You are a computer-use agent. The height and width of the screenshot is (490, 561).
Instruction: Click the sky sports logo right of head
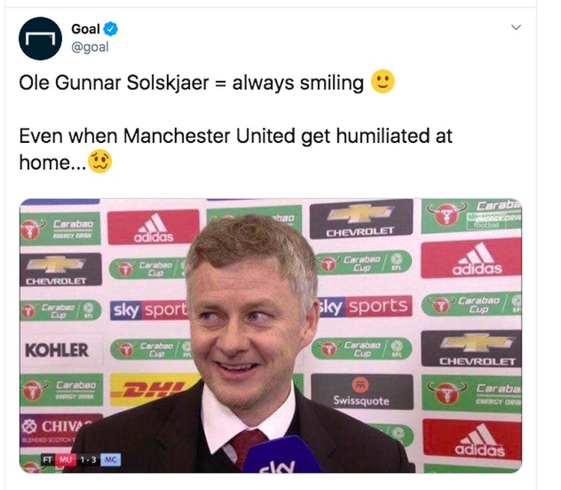365,307
